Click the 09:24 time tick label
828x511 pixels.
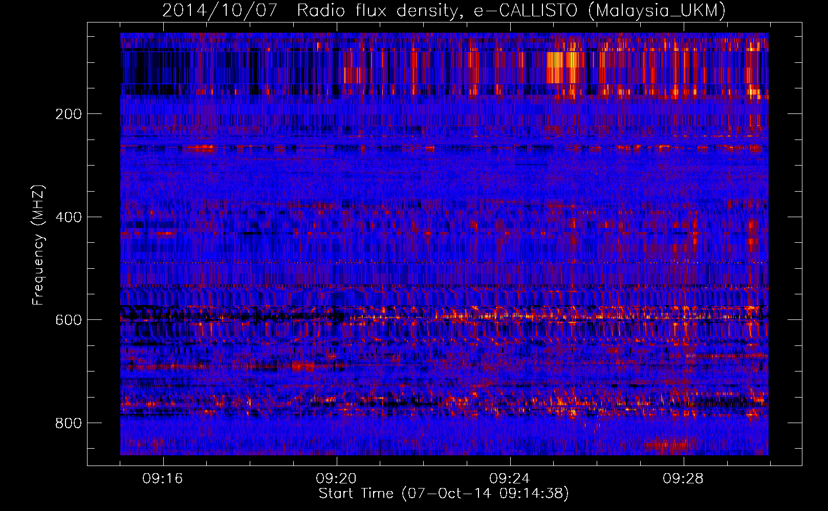click(510, 479)
